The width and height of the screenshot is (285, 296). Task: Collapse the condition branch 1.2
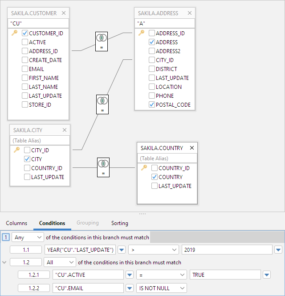click(4, 263)
